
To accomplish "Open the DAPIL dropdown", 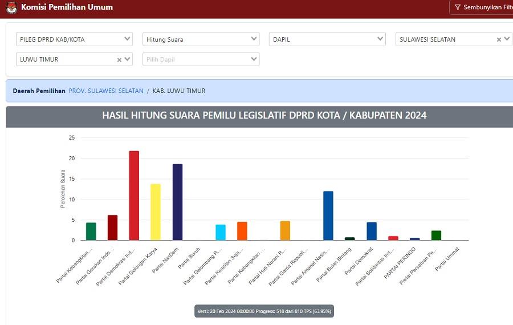I will (x=327, y=39).
